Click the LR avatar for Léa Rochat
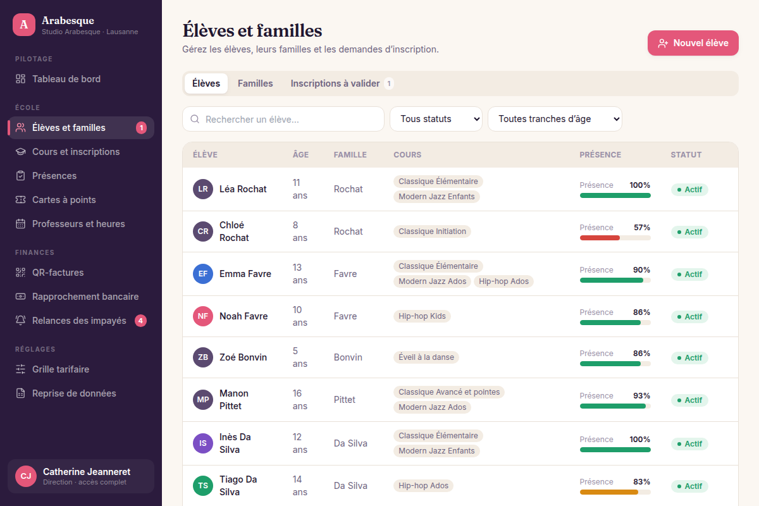The image size is (759, 506). tap(203, 189)
